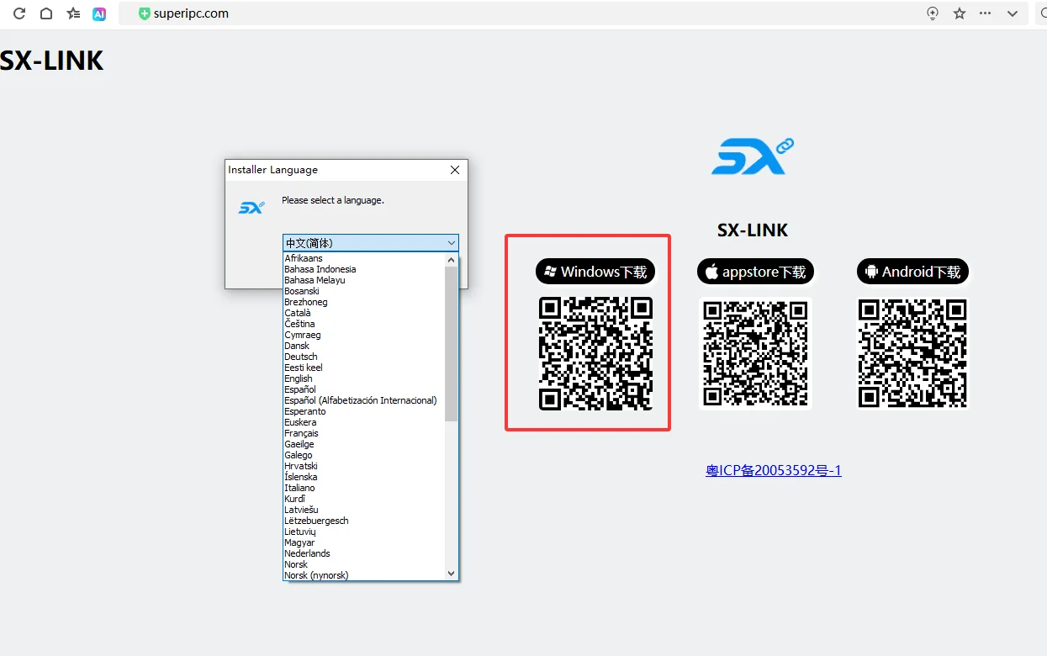The height and width of the screenshot is (656, 1047).
Task: Collapse the 中文(简体) language combo box
Action: pyautogui.click(x=371, y=243)
